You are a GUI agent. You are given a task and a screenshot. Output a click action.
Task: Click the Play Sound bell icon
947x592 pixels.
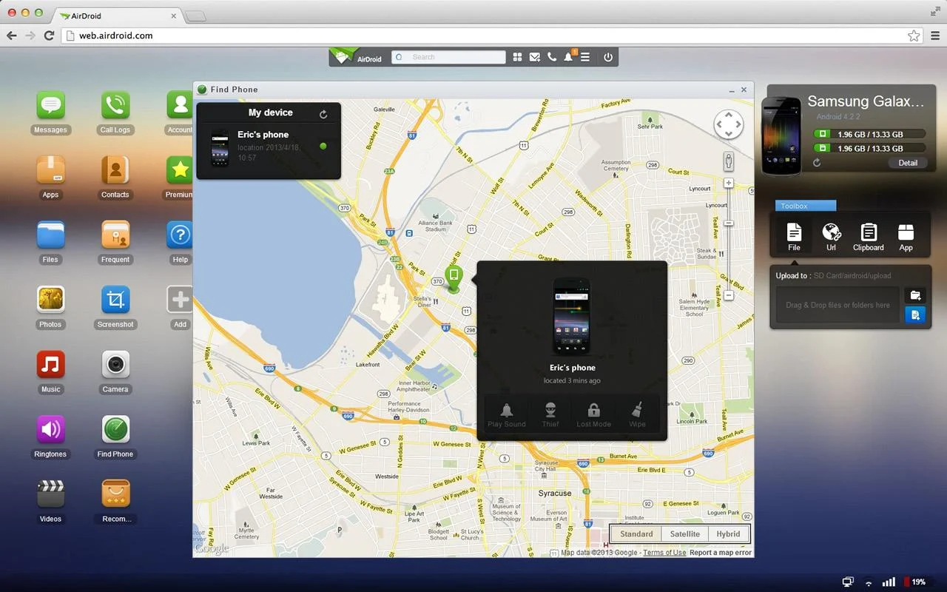click(x=507, y=411)
